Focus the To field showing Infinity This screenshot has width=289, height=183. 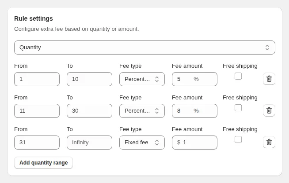pyautogui.click(x=89, y=143)
